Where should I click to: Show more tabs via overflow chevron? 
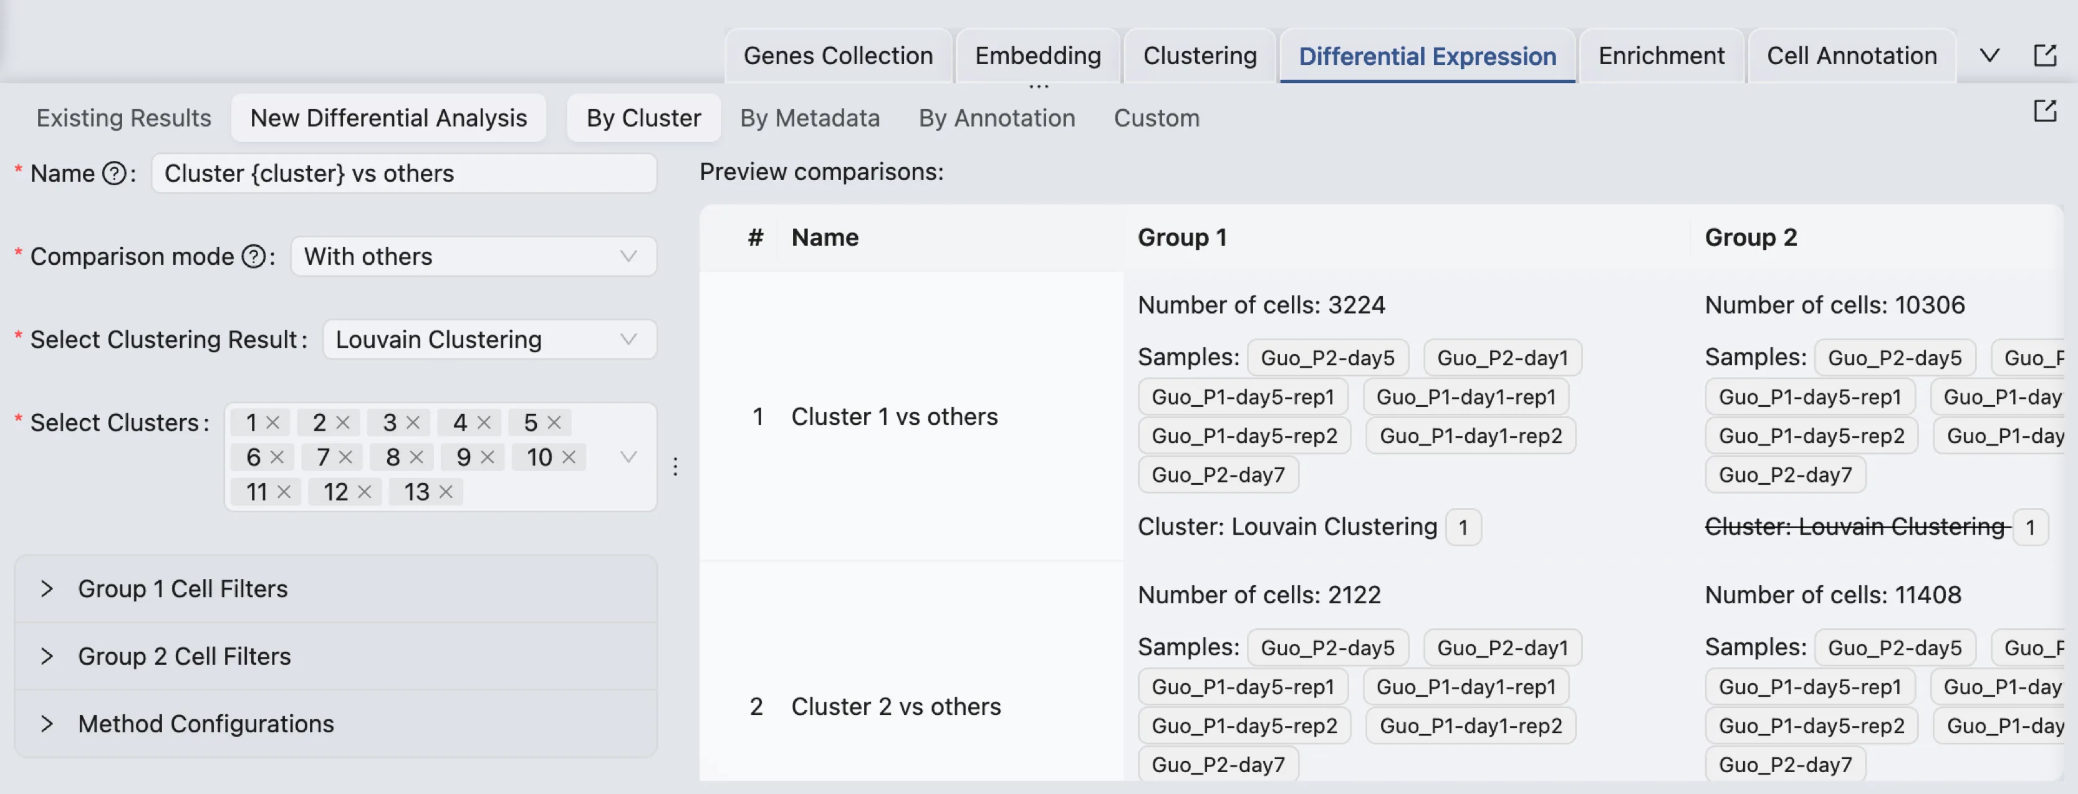(1989, 55)
